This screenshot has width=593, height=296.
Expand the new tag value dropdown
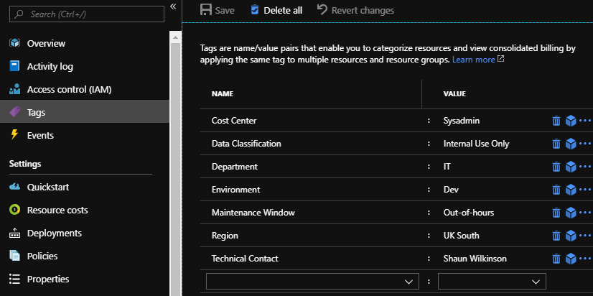(x=492, y=281)
